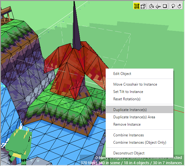Toggle the highlighted grid wireframe icon
Viewport: 185px width, 166px height.
pos(136,6)
